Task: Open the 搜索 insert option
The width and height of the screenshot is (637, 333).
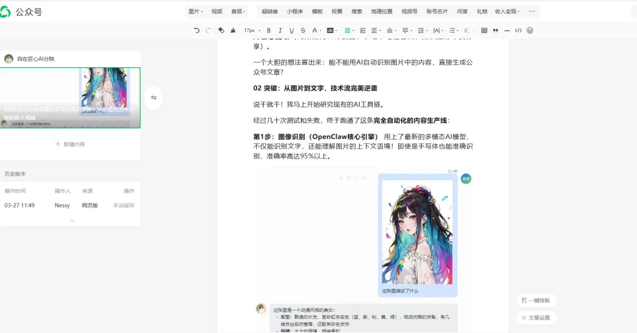Action: click(x=357, y=11)
